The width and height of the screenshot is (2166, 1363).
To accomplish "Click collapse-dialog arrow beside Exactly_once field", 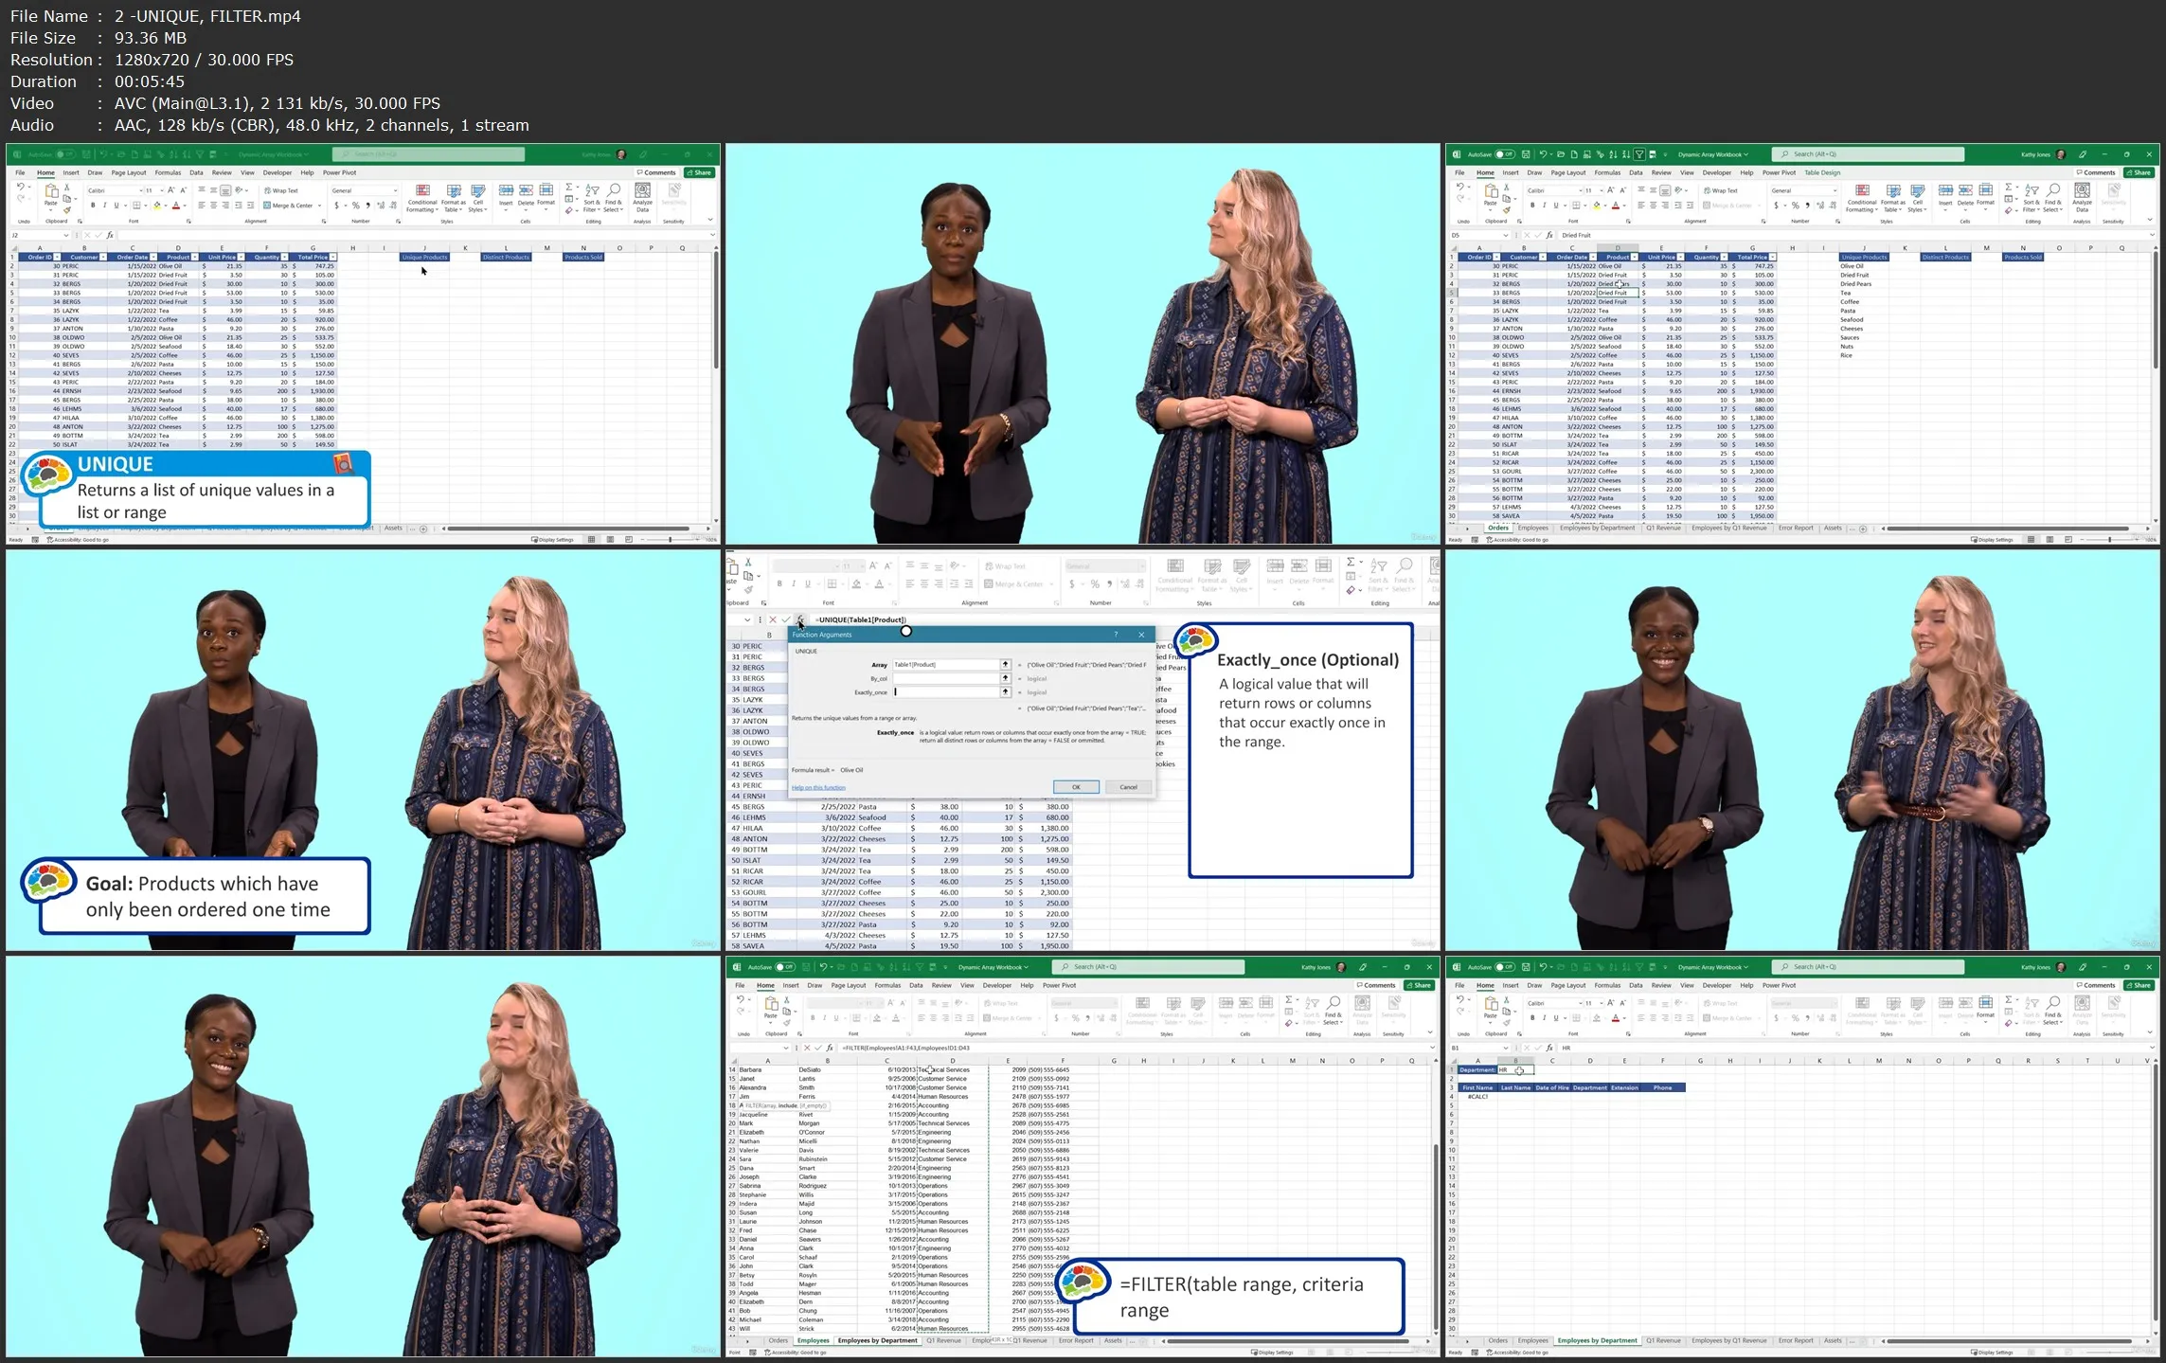I will click(1005, 692).
